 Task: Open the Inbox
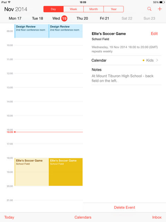click(157, 217)
